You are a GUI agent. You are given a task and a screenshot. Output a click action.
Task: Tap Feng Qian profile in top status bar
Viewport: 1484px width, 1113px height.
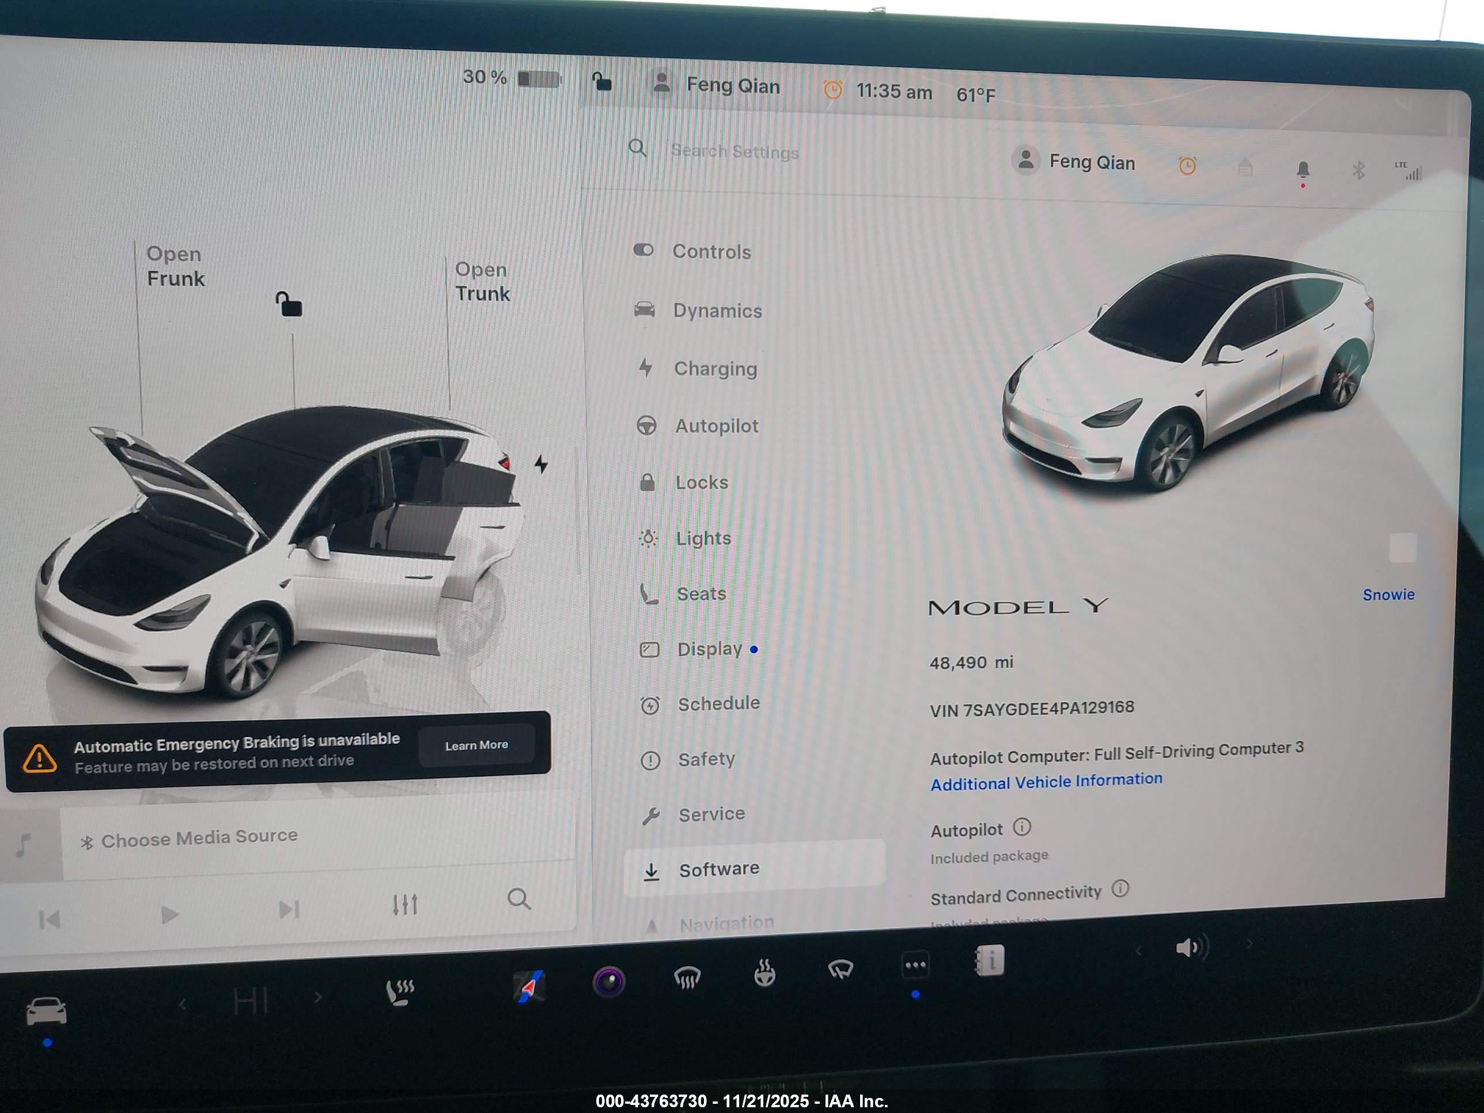[715, 85]
